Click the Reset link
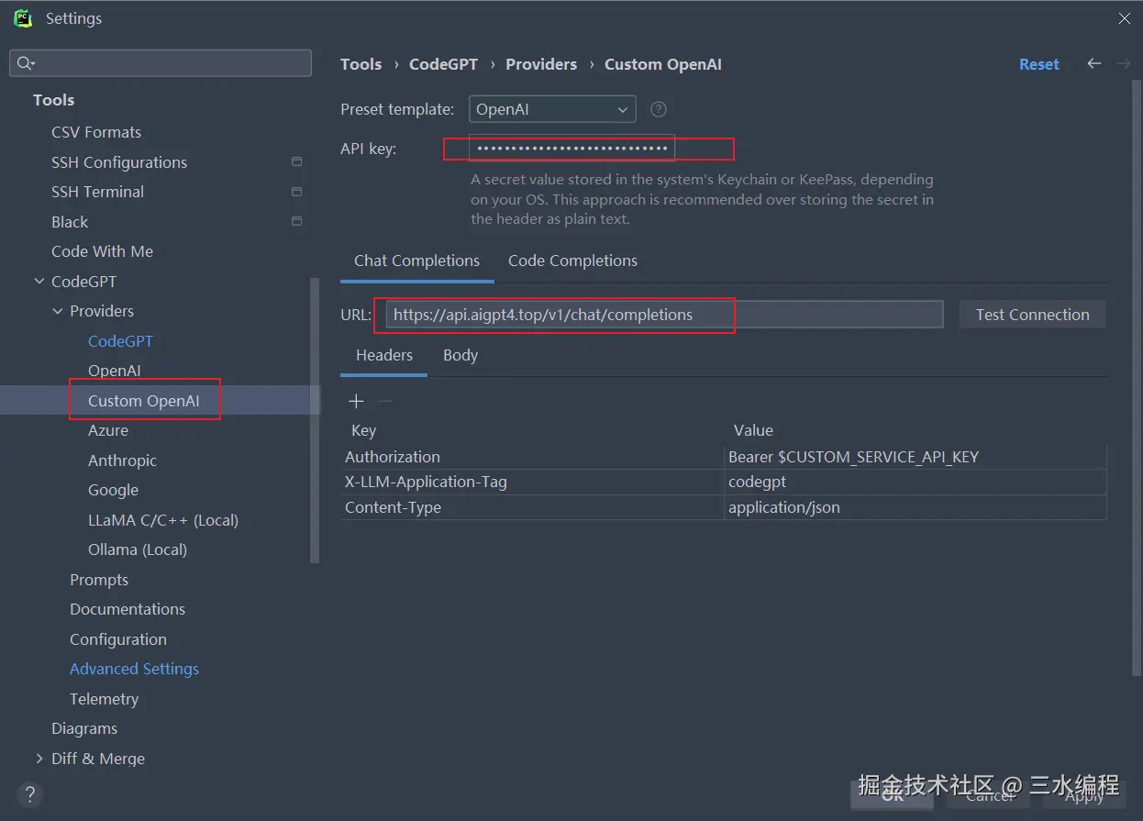1143x821 pixels. click(x=1039, y=64)
